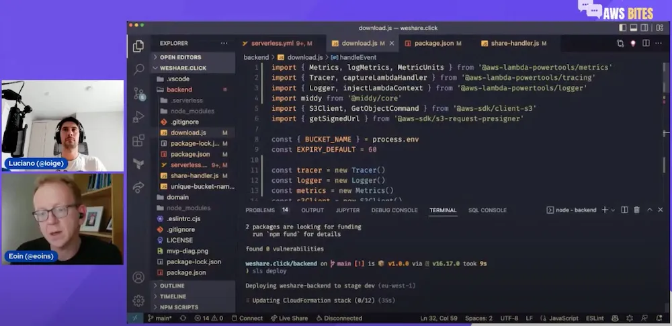
Task: Open the Accounts menu in activity bar
Action: click(x=138, y=277)
